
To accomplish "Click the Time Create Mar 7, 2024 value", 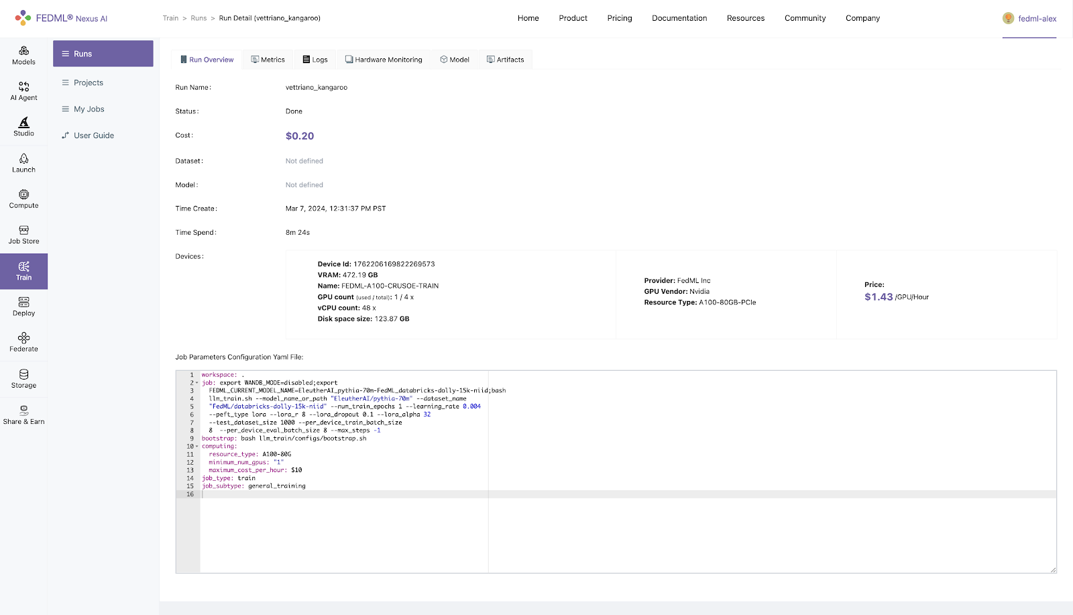I will (x=336, y=209).
